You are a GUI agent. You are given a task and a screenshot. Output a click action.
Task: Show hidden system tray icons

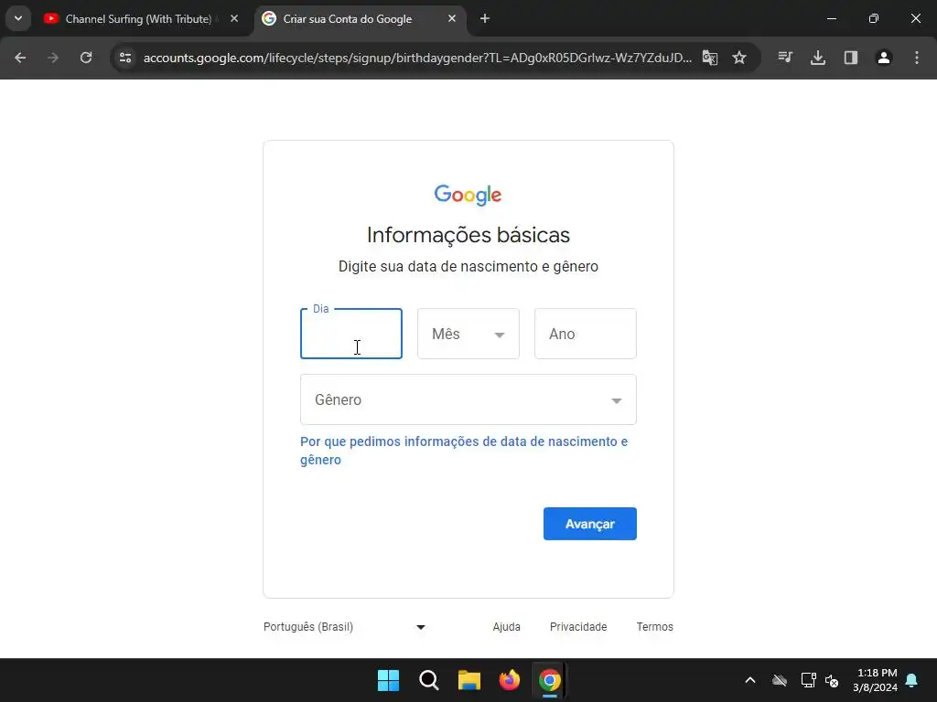click(750, 680)
